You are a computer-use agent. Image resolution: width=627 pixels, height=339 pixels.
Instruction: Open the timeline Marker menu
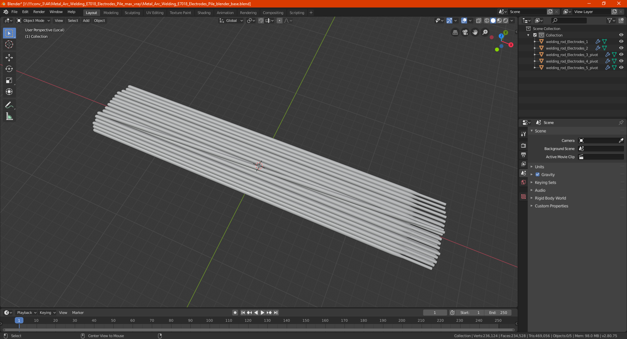(78, 313)
